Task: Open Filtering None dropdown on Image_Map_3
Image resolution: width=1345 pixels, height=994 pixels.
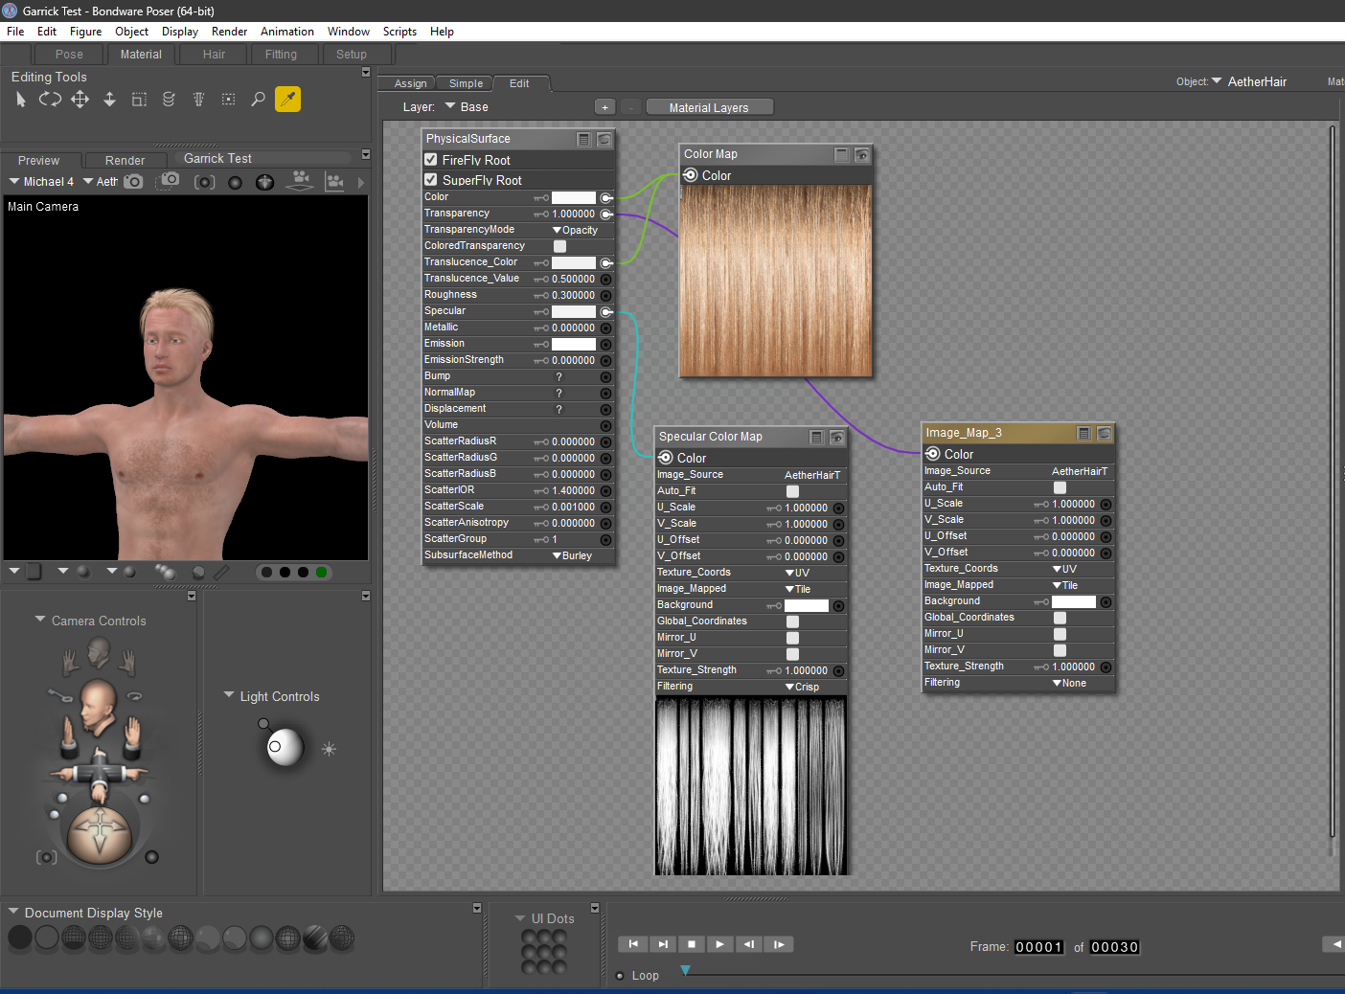Action: pyautogui.click(x=1069, y=683)
